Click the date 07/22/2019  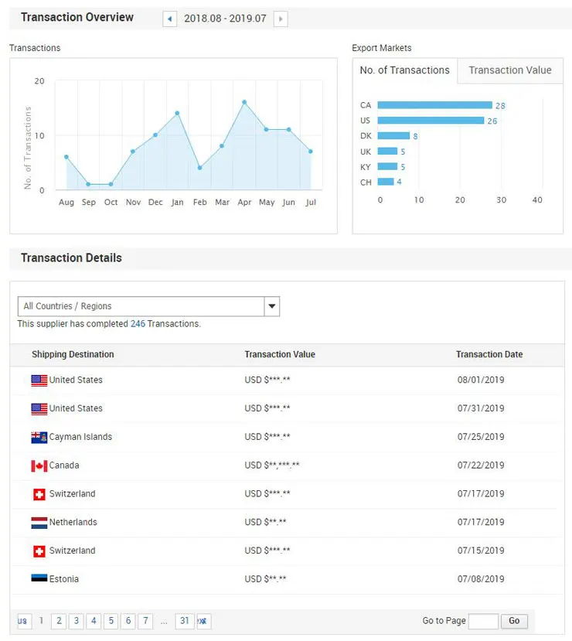481,465
